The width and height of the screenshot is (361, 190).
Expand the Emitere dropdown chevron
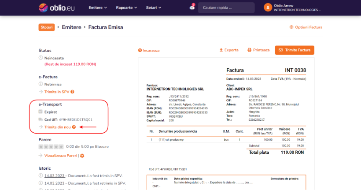click(x=106, y=8)
